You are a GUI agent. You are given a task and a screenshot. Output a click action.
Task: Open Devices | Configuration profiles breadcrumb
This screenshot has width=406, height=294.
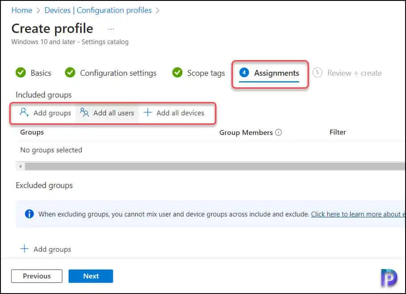(98, 10)
